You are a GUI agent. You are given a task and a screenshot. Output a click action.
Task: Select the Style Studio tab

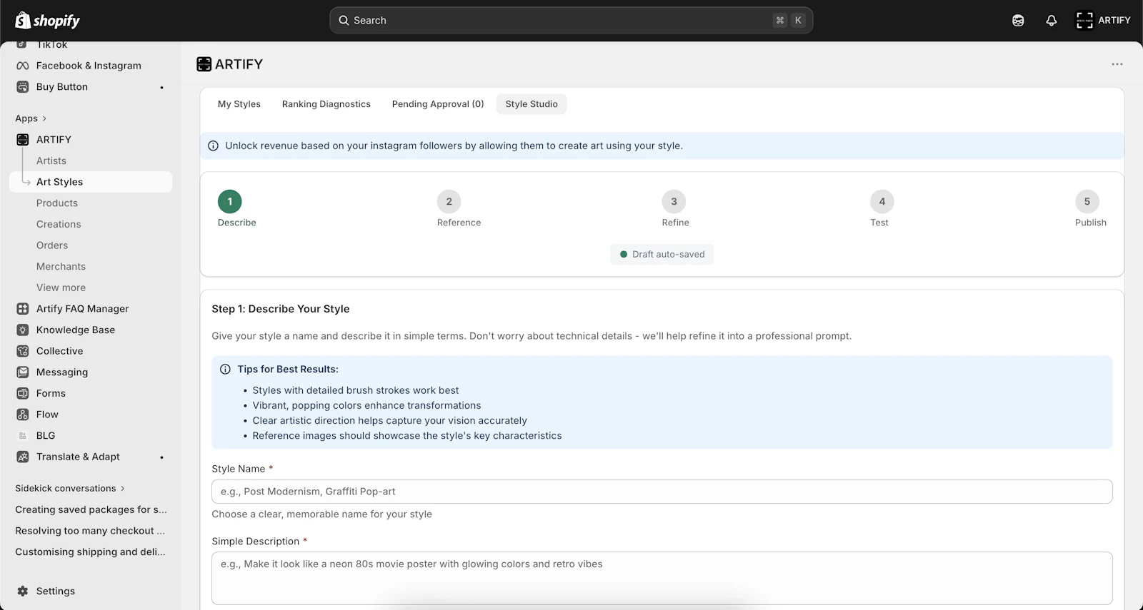(x=531, y=104)
